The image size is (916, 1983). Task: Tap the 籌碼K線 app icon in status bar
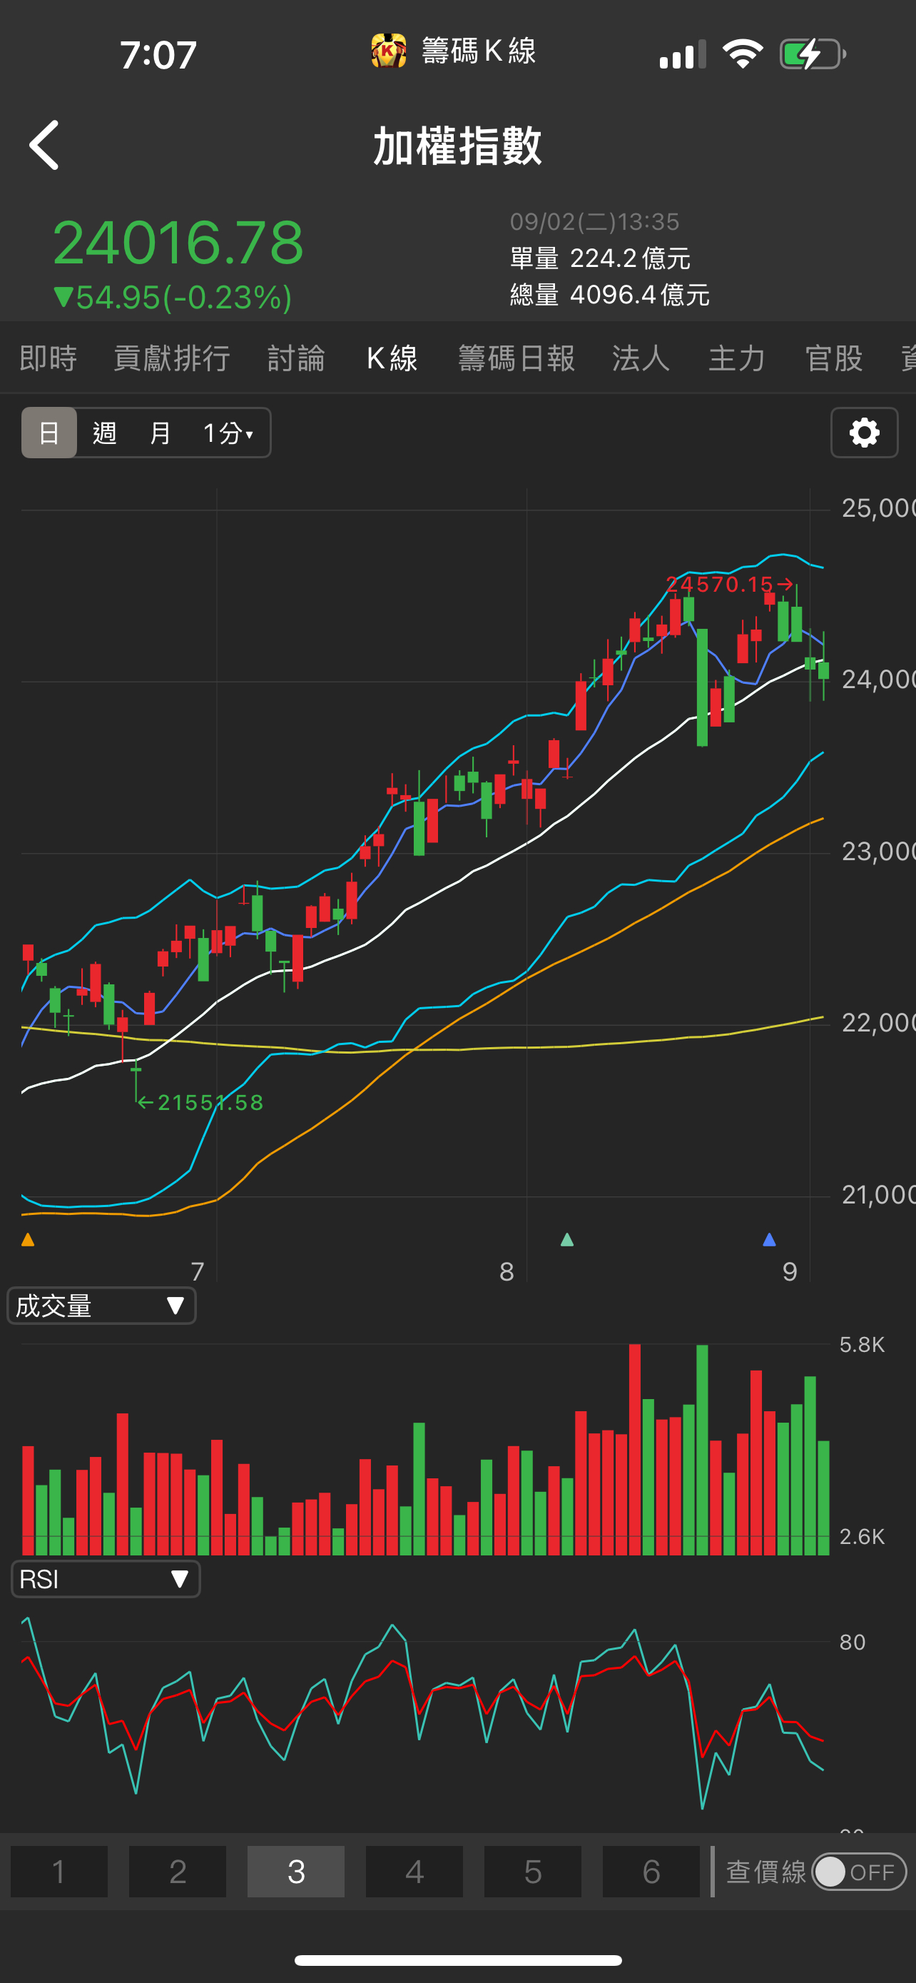pyautogui.click(x=388, y=51)
